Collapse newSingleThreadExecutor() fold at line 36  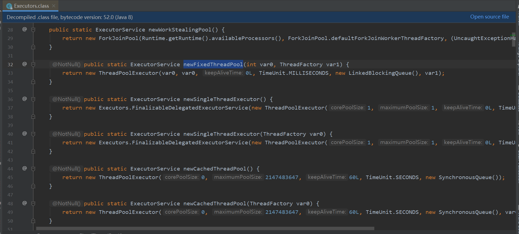click(33, 99)
